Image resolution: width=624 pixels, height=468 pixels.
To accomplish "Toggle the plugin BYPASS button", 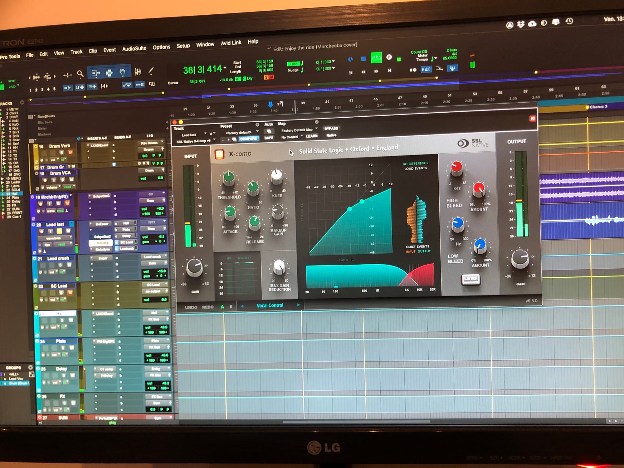I will pos(331,129).
